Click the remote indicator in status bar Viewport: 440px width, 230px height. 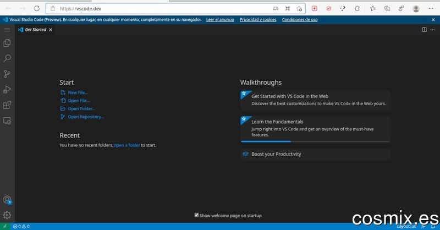[x=5, y=226]
